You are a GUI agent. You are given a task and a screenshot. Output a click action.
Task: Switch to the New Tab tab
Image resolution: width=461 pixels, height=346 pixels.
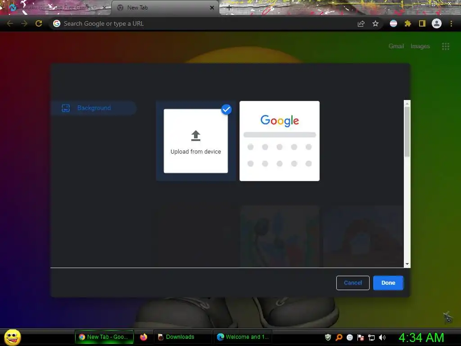pos(165,8)
